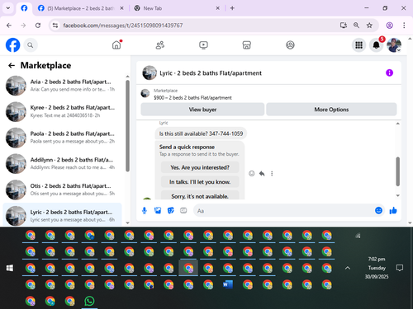The height and width of the screenshot is (309, 413).
Task: Click the reply arrow icon beside the message
Action: [262, 173]
